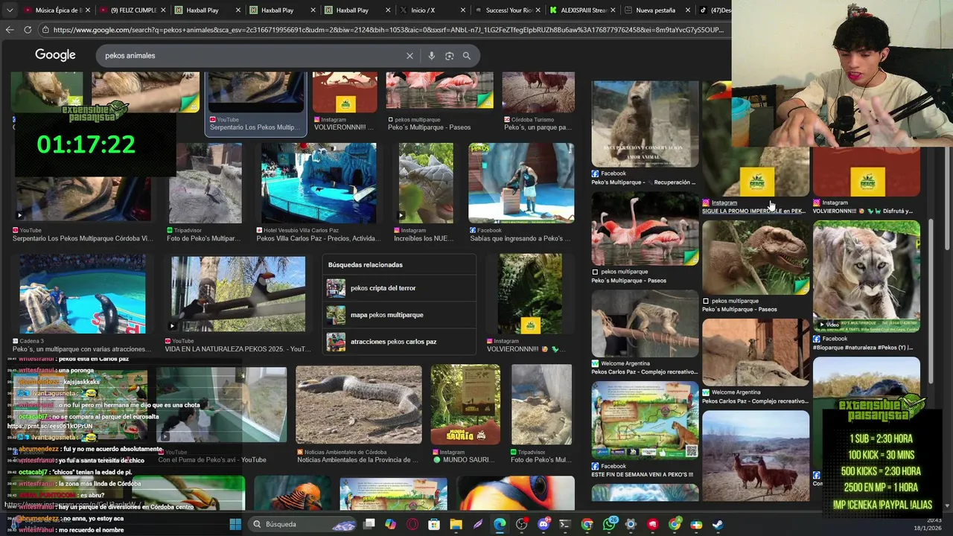This screenshot has width=953, height=536.
Task: Close the Inicio / X tab
Action: (x=462, y=10)
